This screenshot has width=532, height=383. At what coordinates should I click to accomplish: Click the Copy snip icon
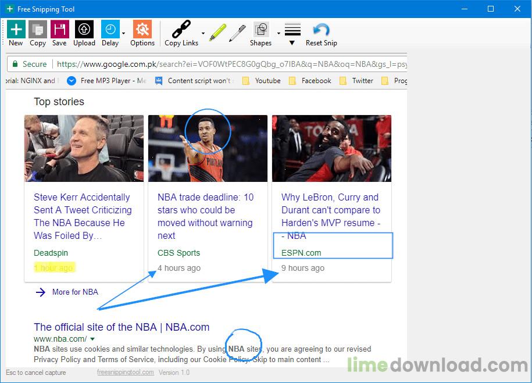[x=38, y=29]
